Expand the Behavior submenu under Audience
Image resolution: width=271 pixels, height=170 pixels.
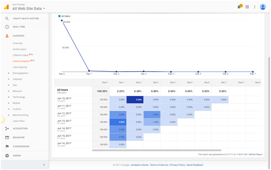[x=9, y=91]
